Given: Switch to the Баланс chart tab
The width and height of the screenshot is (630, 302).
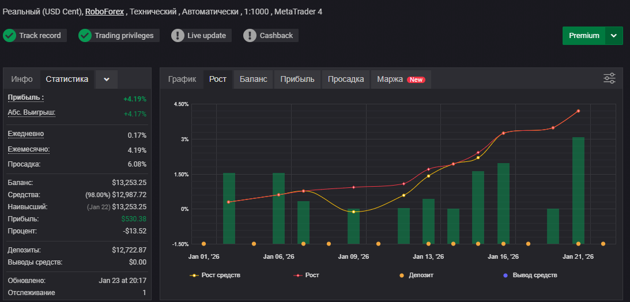Looking at the screenshot, I should click(253, 79).
